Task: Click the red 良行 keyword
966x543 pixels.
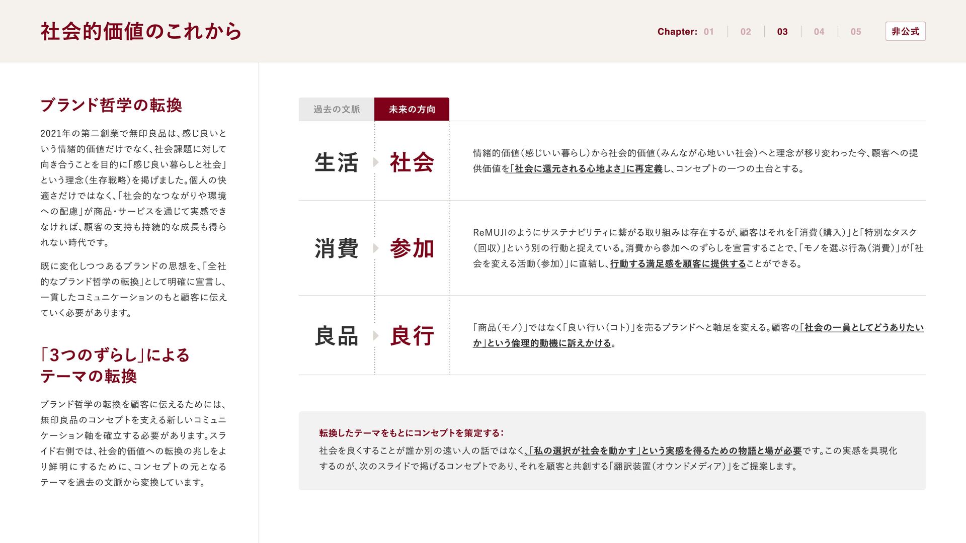Action: coord(412,336)
